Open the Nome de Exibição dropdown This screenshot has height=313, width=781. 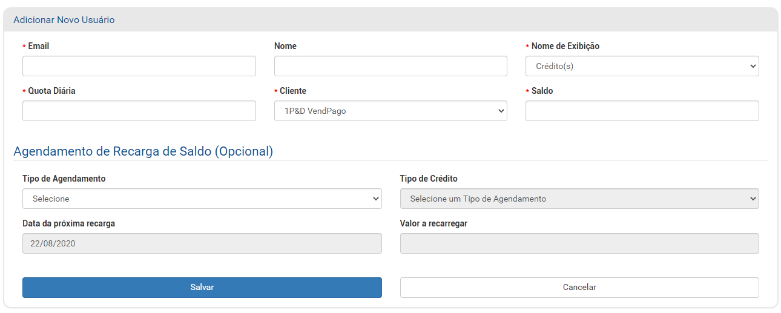coord(642,66)
